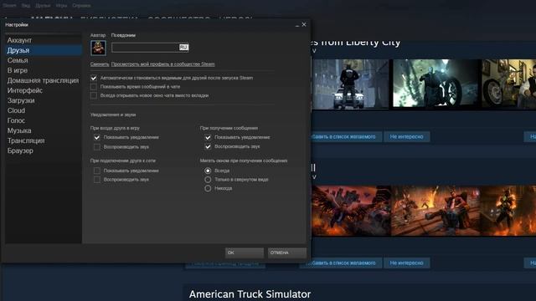Close the Настройки dialog
The height and width of the screenshot is (301, 536).
tap(304, 24)
